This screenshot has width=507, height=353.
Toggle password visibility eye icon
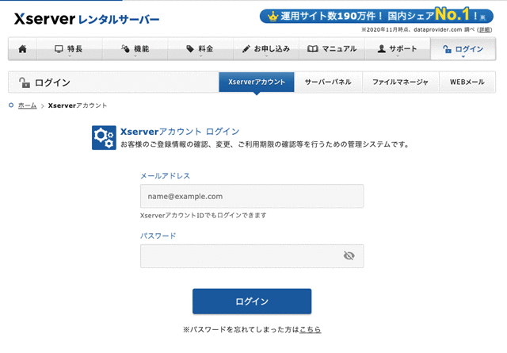tap(349, 256)
